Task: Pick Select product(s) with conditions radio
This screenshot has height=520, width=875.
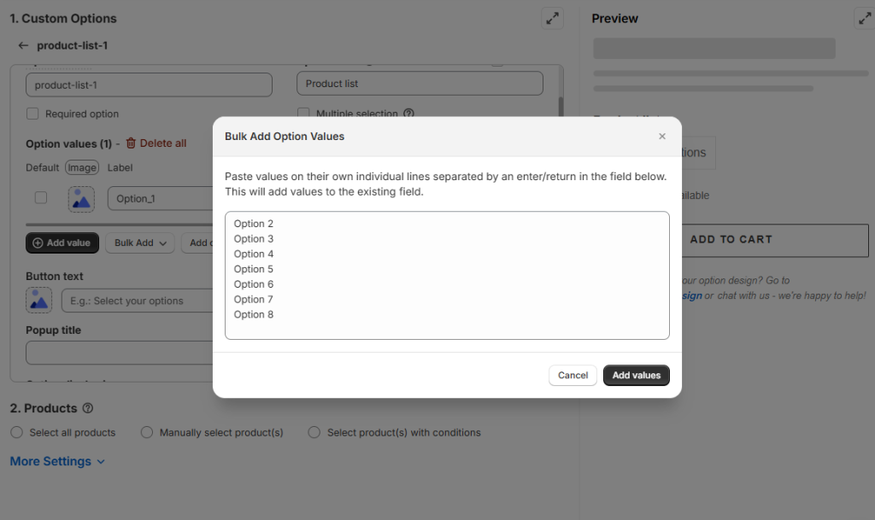Action: coord(314,433)
